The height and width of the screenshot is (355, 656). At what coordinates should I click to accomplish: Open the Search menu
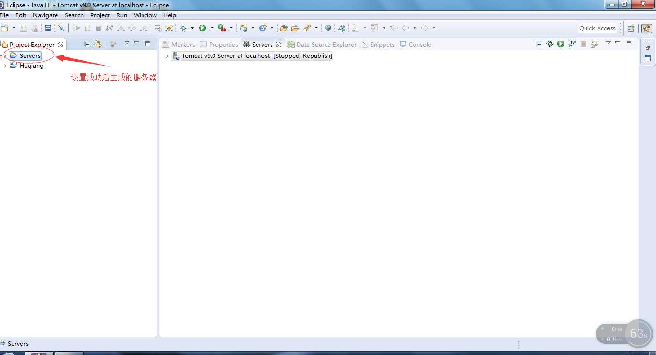coord(74,15)
